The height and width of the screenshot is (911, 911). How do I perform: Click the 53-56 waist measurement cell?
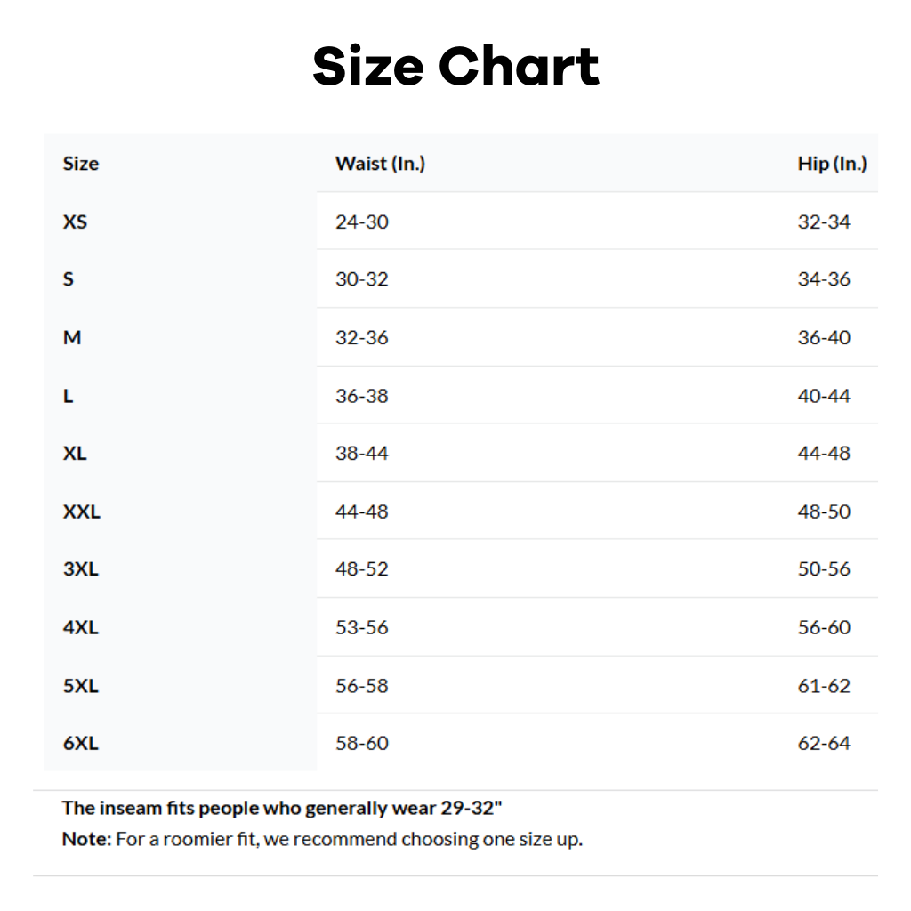click(362, 628)
